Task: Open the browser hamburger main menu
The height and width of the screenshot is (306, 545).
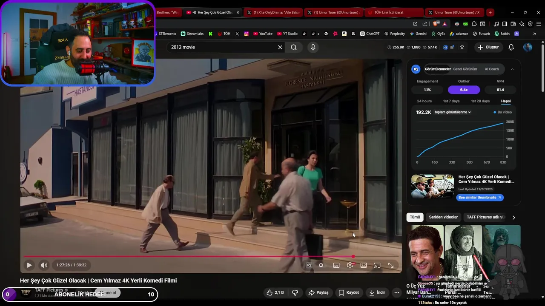Action: (539, 24)
